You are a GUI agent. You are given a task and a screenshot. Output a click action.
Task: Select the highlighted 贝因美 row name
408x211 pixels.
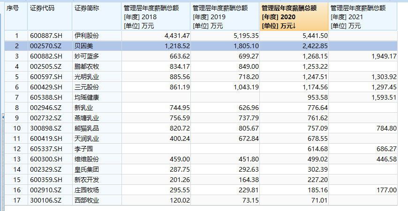(83, 46)
